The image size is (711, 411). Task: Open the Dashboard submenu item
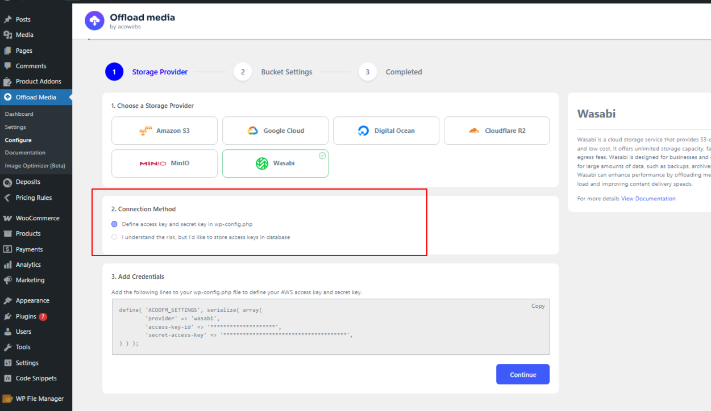[x=19, y=114]
